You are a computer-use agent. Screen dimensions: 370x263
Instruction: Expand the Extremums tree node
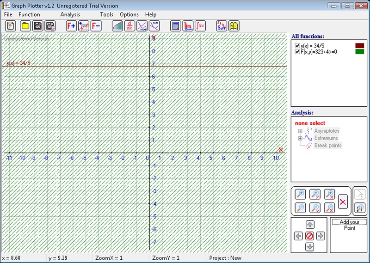(x=300, y=138)
